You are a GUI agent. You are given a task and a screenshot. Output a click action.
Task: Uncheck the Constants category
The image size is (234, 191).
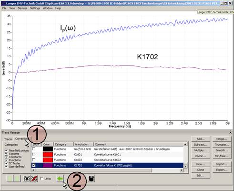click(x=6, y=157)
